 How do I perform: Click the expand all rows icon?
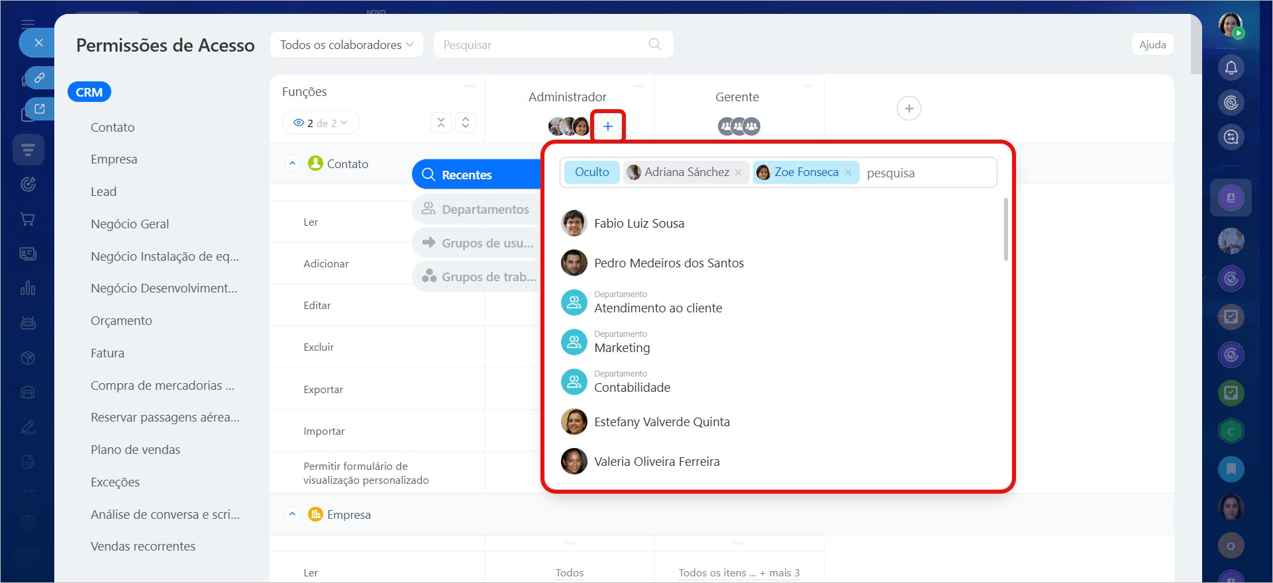(466, 122)
